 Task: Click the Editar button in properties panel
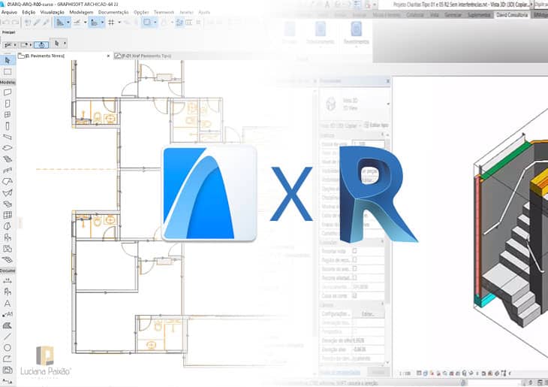tap(368, 313)
